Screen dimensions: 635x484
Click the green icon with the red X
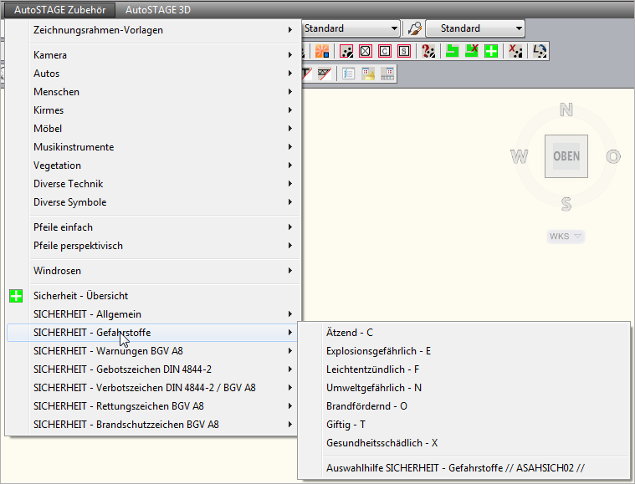(x=472, y=51)
